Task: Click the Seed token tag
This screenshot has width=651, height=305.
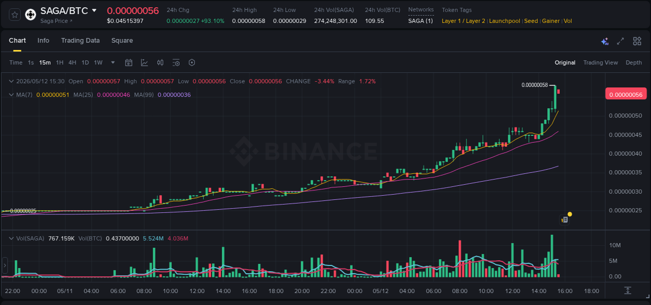Action: pos(531,21)
